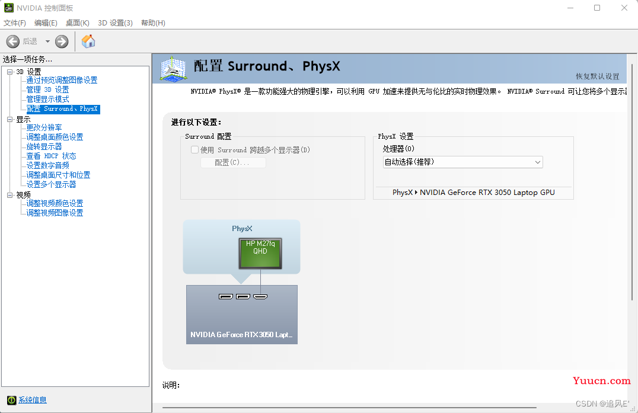
Task: Select 管理显示模式
Action: coord(47,99)
